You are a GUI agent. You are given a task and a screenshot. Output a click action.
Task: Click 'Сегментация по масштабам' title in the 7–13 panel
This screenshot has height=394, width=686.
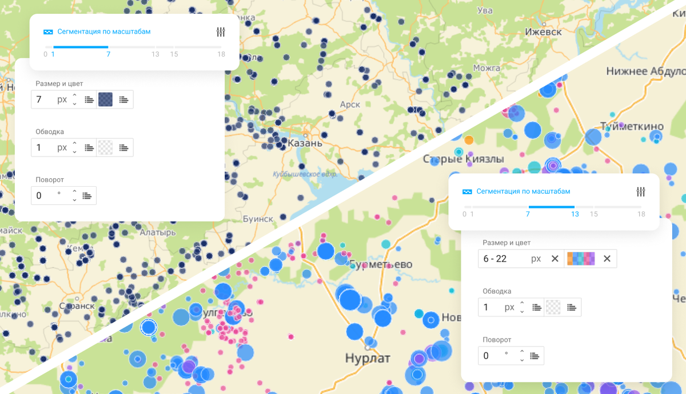(523, 192)
